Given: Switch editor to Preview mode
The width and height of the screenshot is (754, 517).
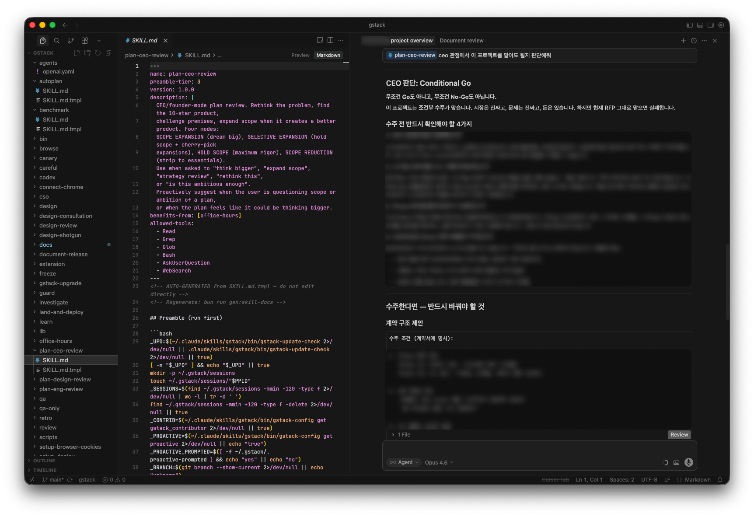Looking at the screenshot, I should click(x=300, y=55).
